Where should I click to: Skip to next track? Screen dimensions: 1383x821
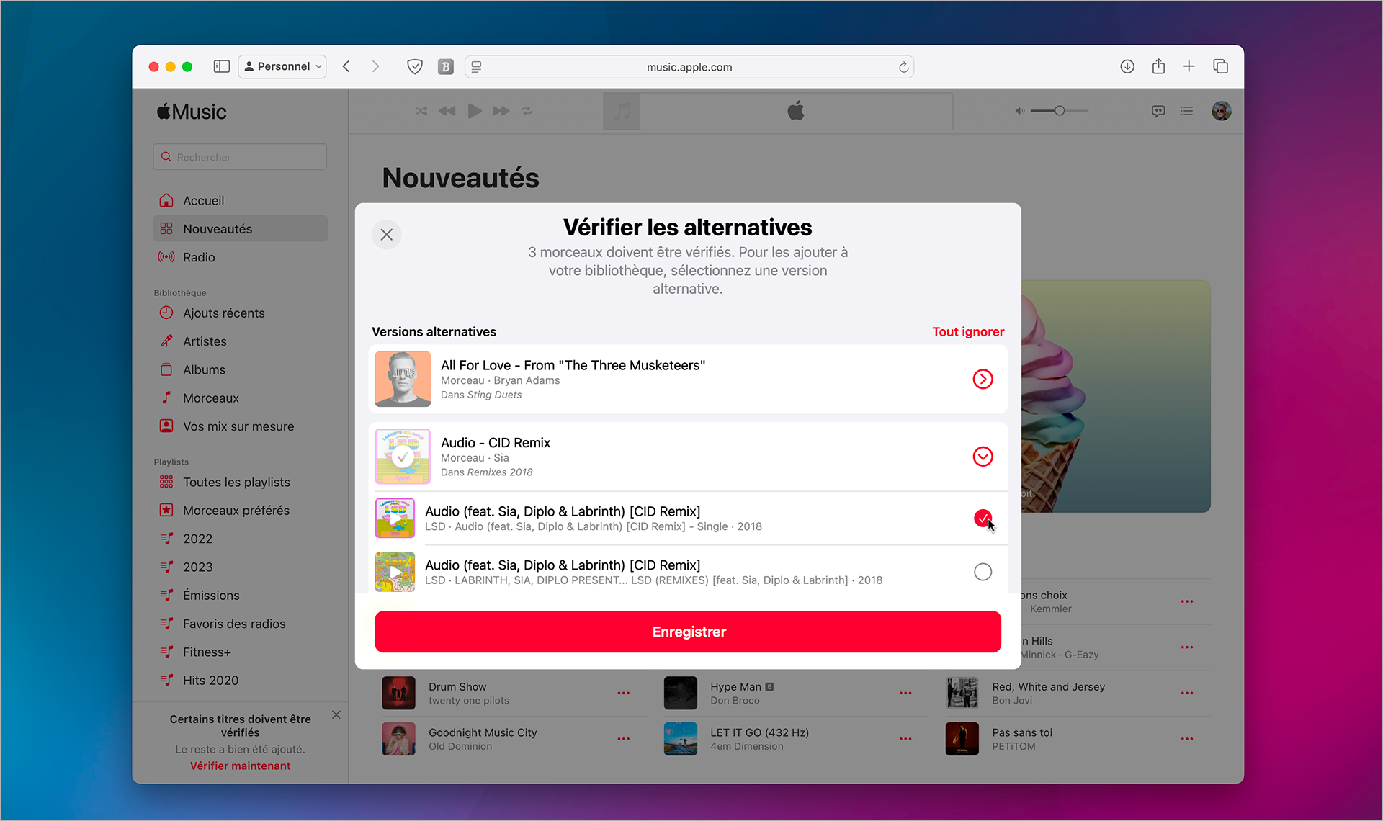[x=501, y=111]
